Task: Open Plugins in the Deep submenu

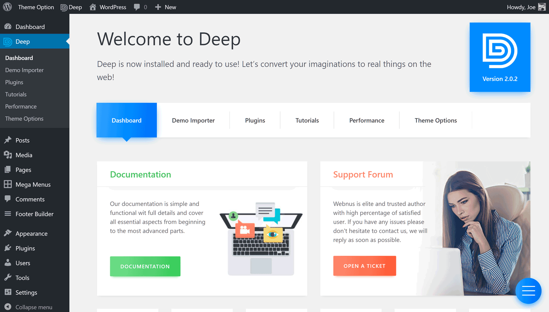Action: pyautogui.click(x=14, y=82)
